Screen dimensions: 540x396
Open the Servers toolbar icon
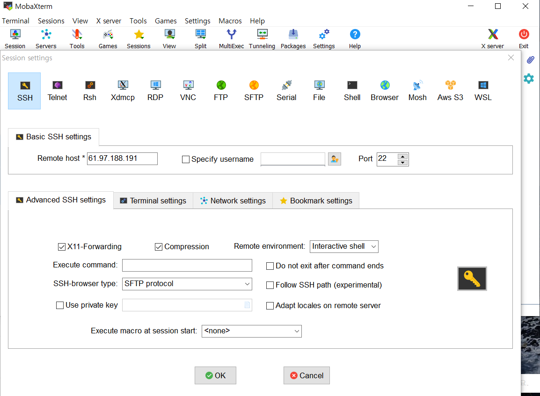point(46,39)
